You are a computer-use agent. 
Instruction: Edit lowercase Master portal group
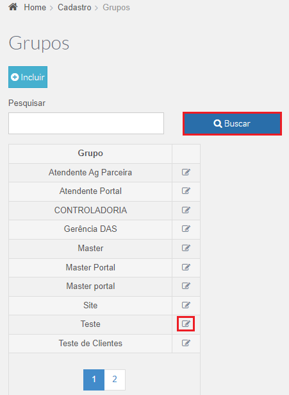(186, 286)
